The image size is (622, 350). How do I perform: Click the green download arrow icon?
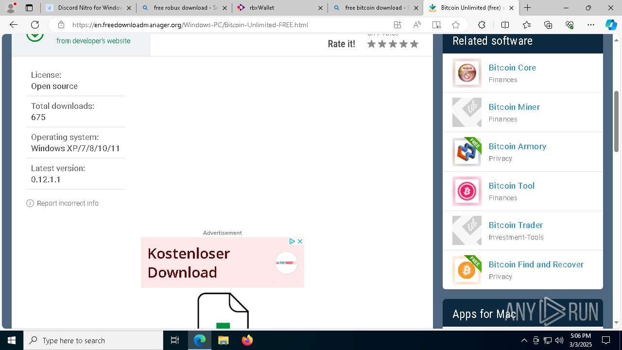pos(35,35)
